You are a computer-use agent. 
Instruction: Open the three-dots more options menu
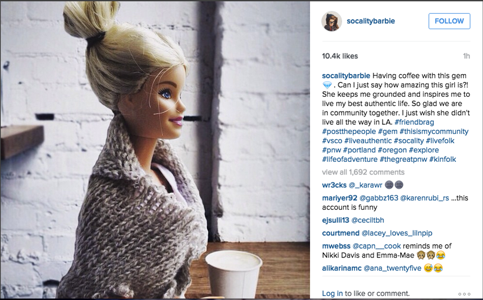pyautogui.click(x=464, y=294)
